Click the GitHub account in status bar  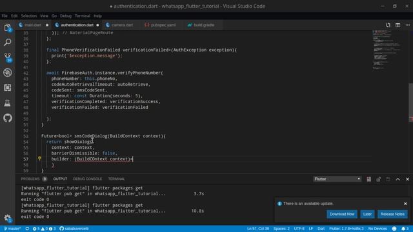74,229
